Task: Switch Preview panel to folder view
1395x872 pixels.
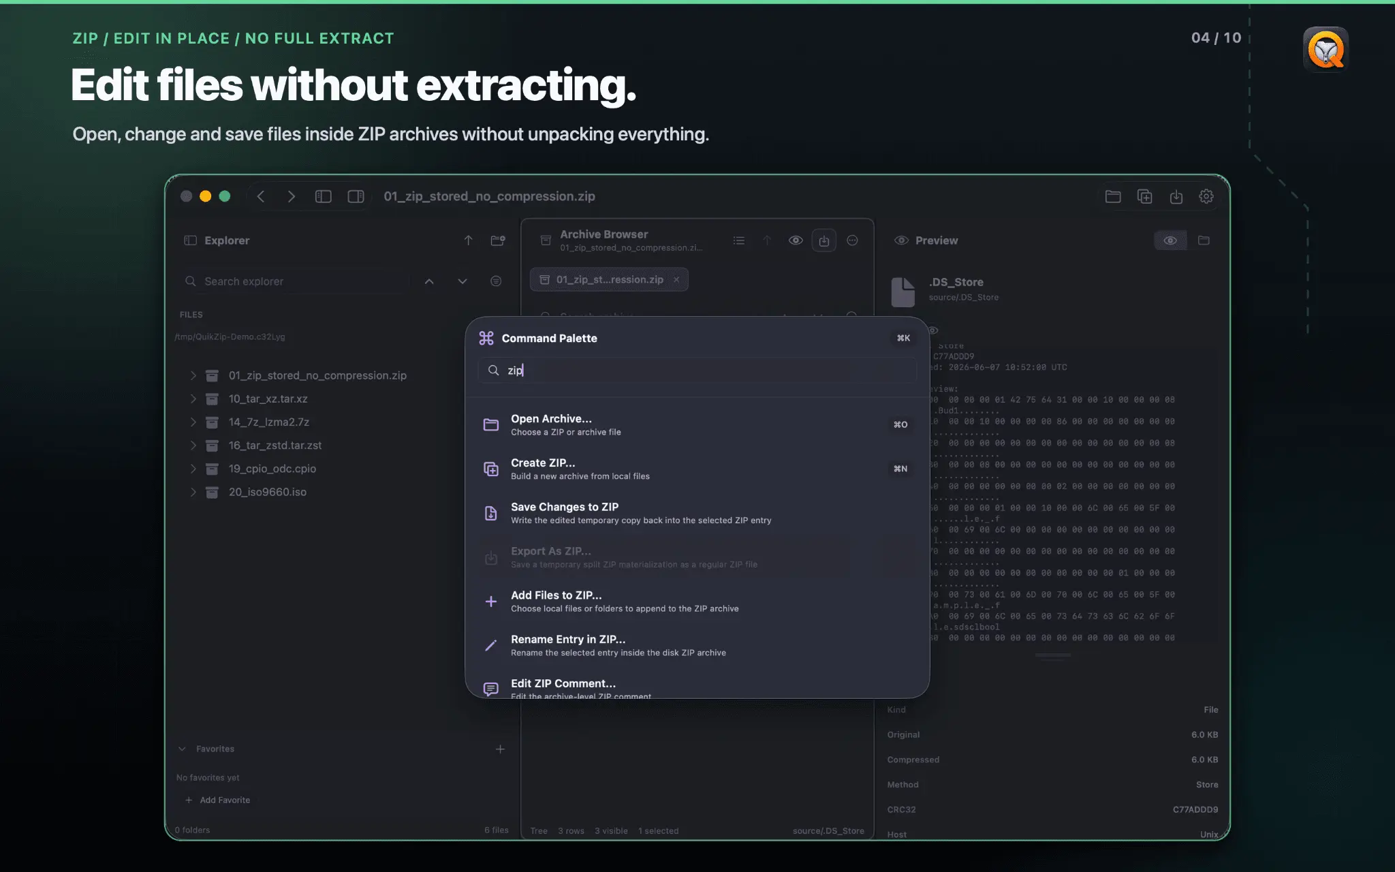Action: pos(1204,240)
